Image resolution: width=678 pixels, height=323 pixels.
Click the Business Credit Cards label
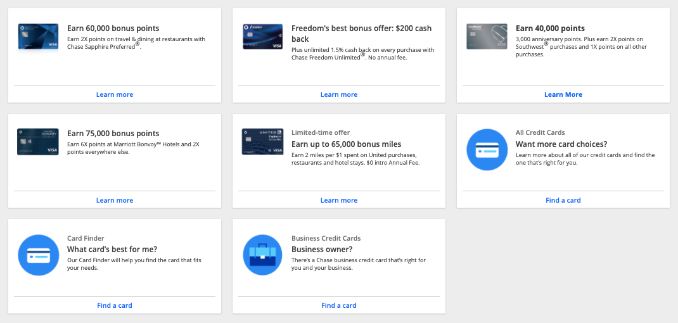point(326,238)
